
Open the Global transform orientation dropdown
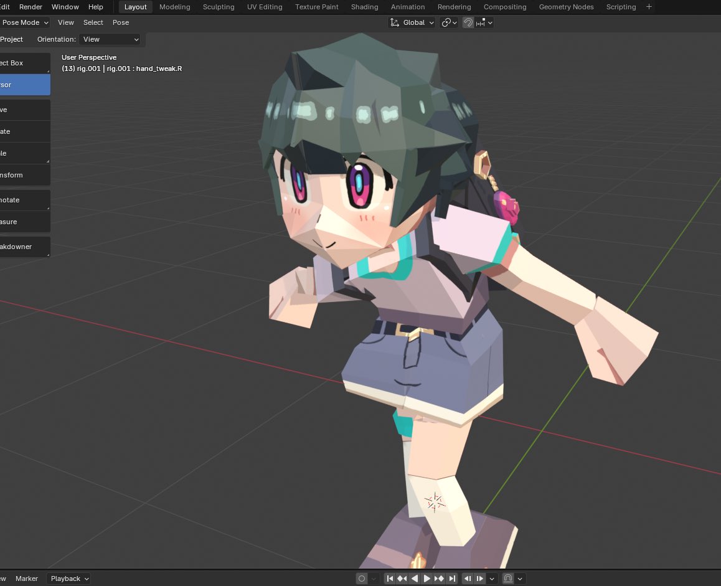pyautogui.click(x=412, y=22)
